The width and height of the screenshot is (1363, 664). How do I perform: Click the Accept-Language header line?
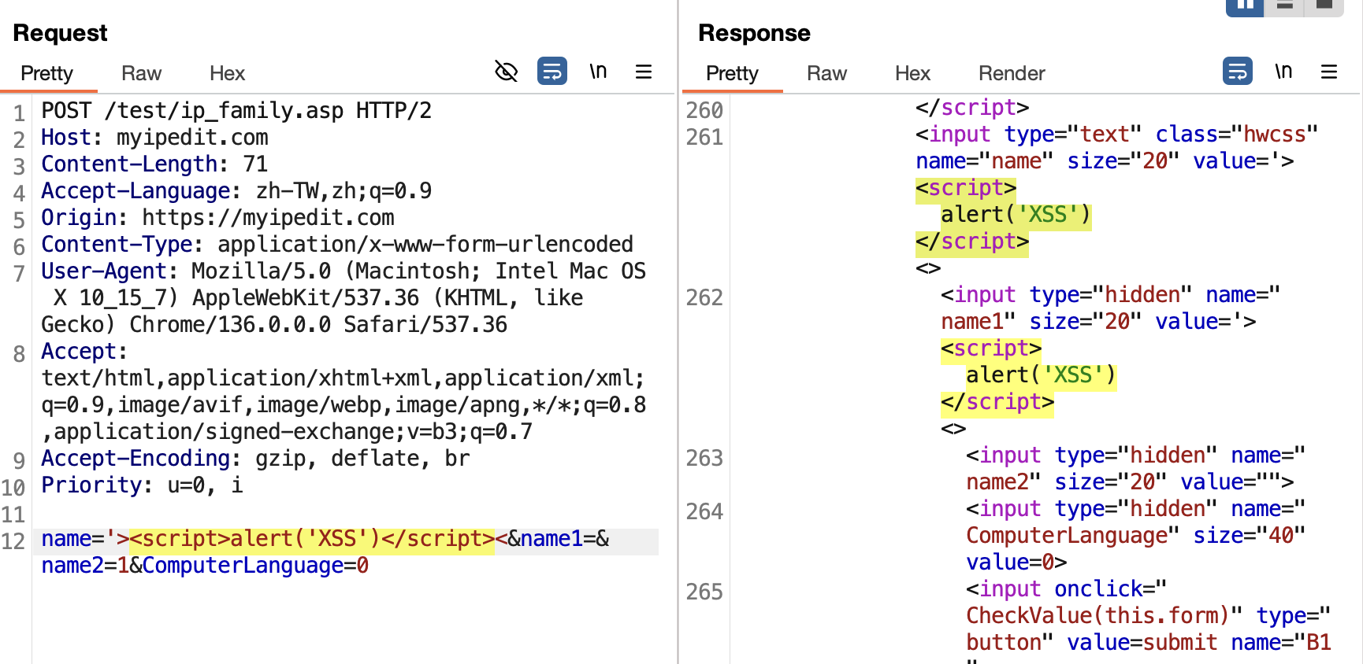coord(236,190)
